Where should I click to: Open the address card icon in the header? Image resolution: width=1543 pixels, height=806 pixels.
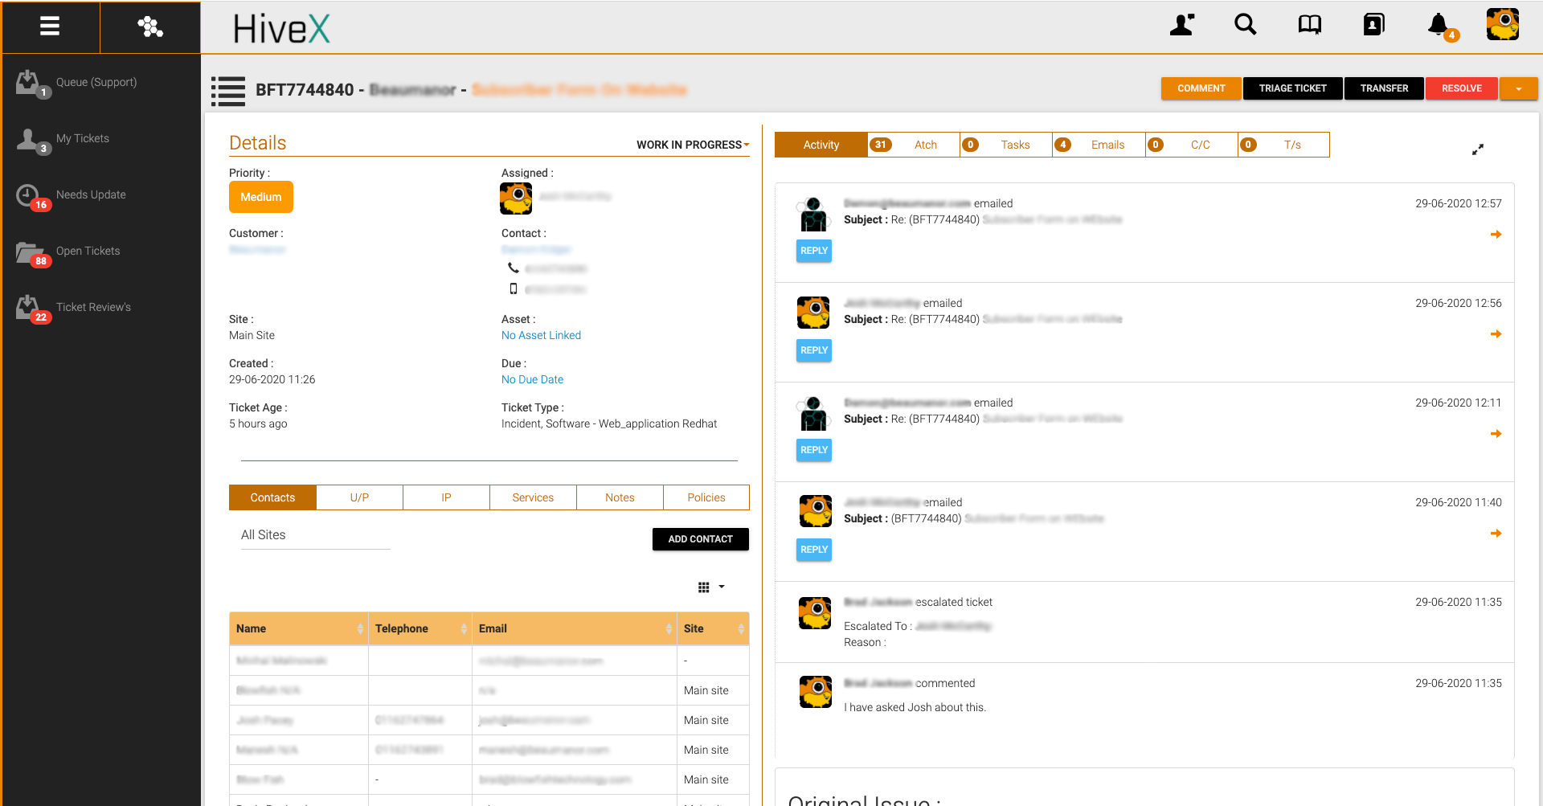pyautogui.click(x=1373, y=25)
